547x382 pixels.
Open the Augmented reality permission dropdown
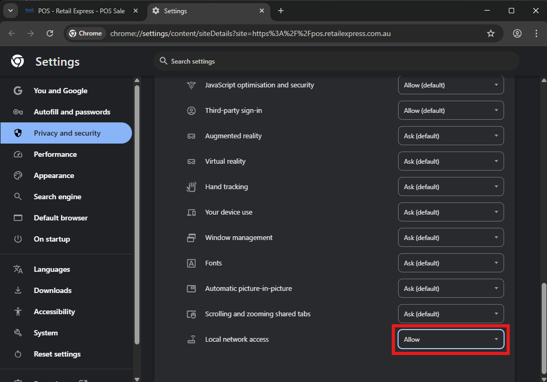451,136
